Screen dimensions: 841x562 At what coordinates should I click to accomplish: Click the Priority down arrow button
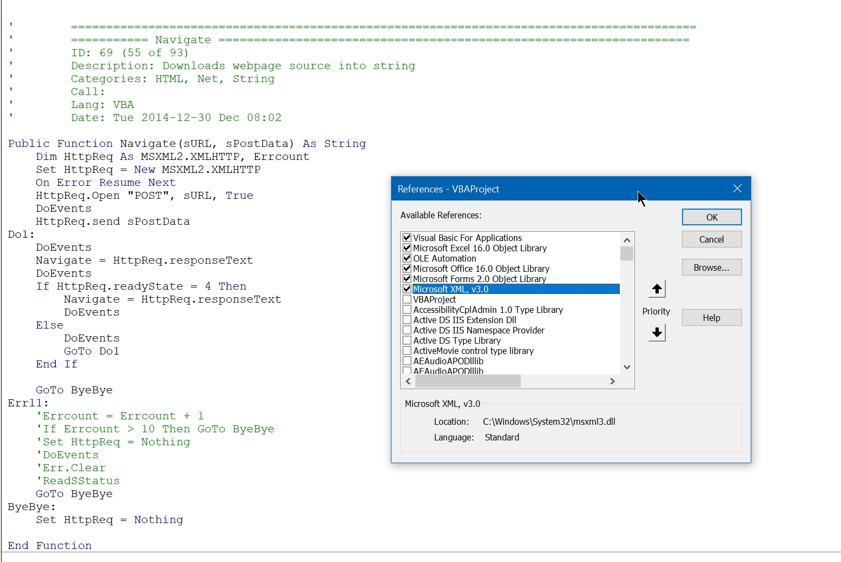657,332
